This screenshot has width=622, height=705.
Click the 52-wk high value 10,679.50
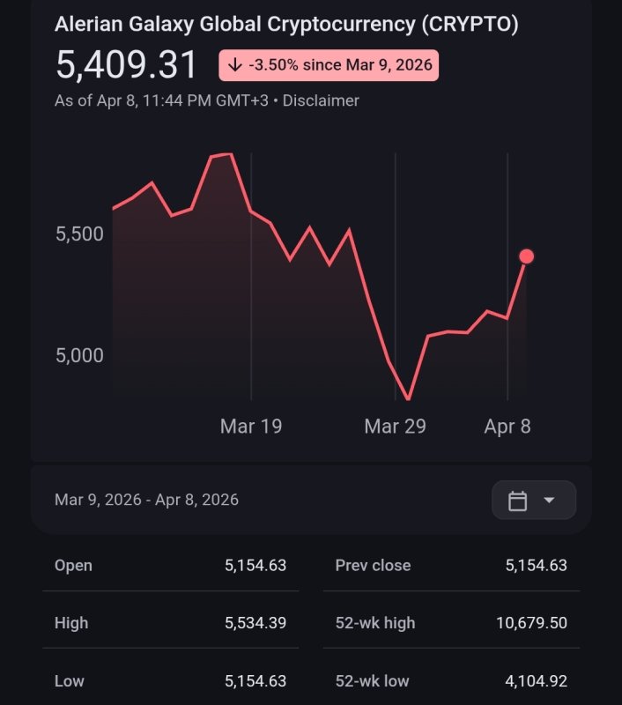click(531, 623)
